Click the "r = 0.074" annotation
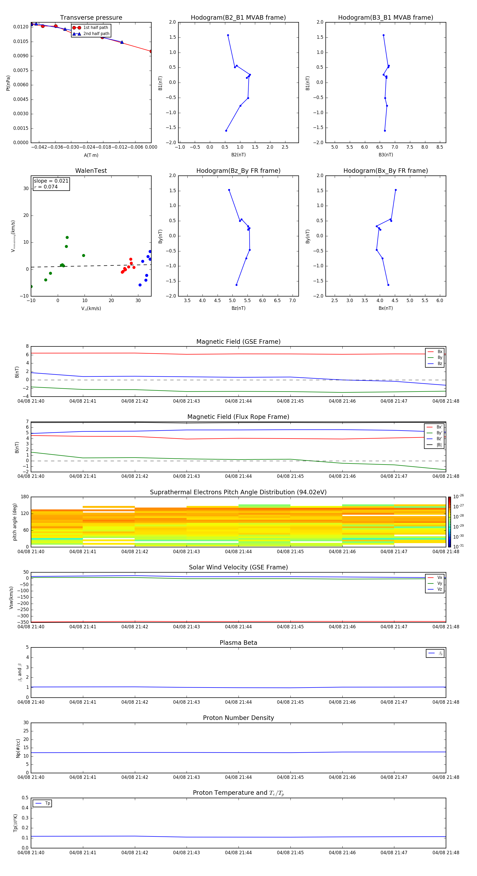The width and height of the screenshot is (477, 876). [46, 187]
